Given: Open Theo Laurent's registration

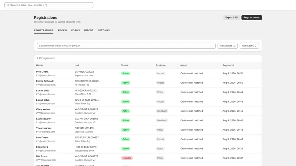Looking at the screenshot, I should point(148,130).
